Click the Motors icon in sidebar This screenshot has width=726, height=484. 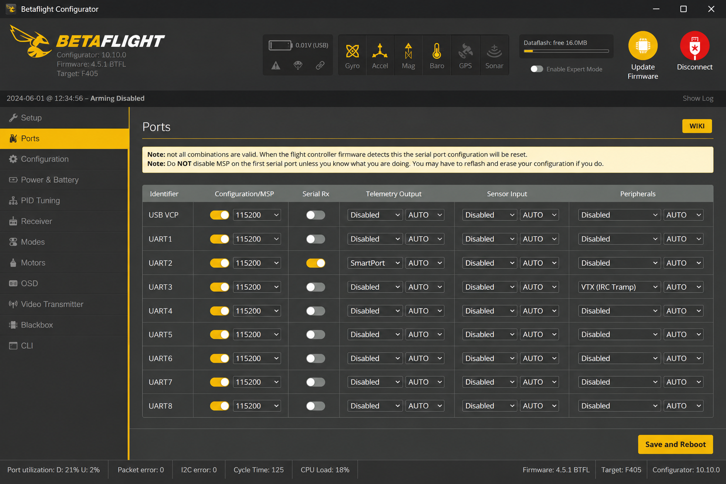coord(13,263)
